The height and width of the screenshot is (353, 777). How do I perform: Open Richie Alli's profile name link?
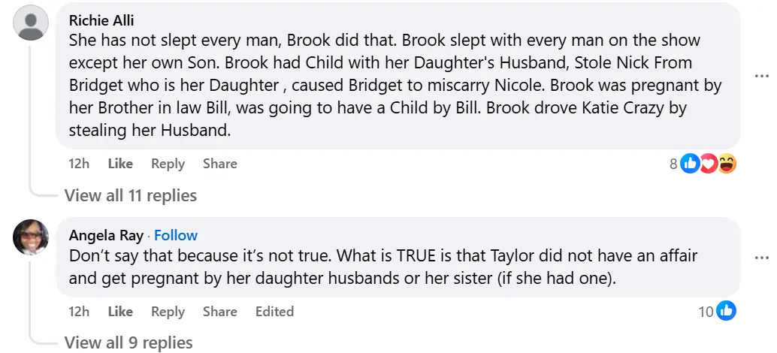(x=102, y=20)
